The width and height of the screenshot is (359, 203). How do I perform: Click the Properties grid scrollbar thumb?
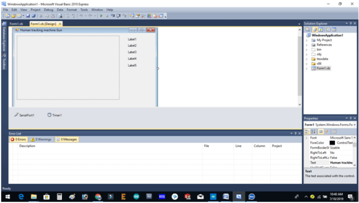pyautogui.click(x=354, y=144)
